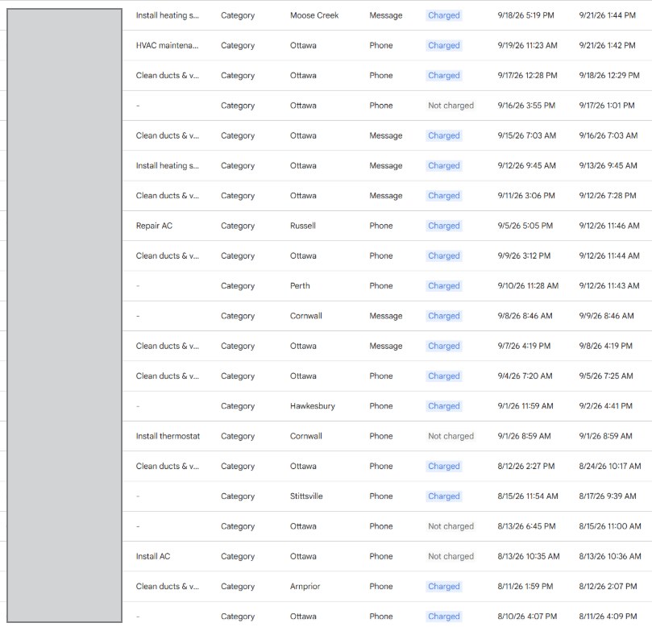Click Charged badge dated 8/15/26 11:54 AM

[444, 496]
